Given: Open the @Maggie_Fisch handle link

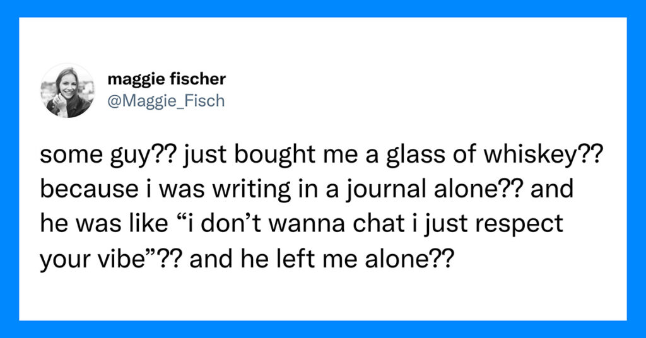Looking at the screenshot, I should (x=166, y=100).
